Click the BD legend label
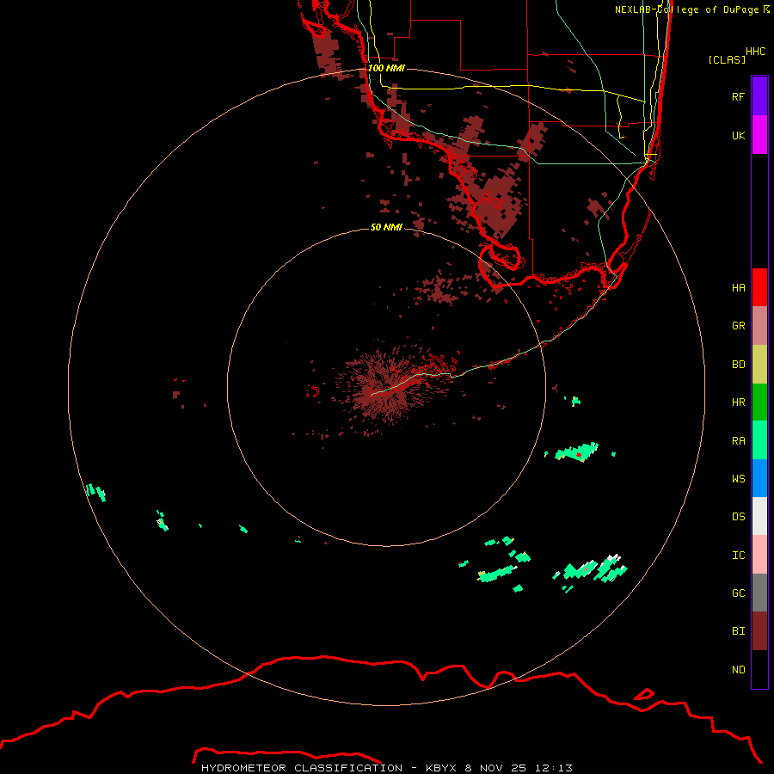This screenshot has height=774, width=774. point(738,365)
